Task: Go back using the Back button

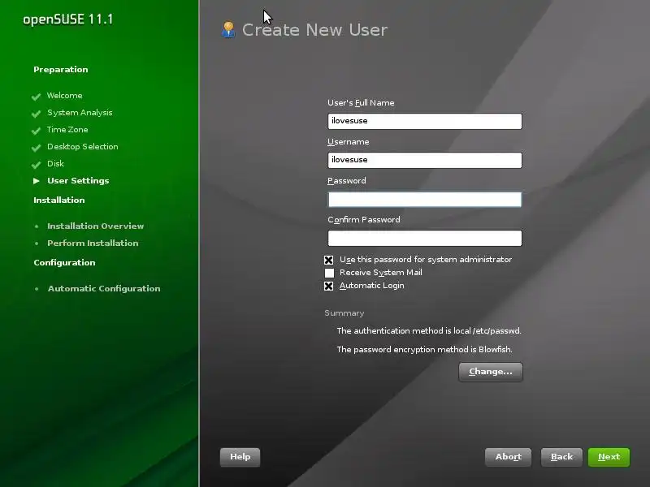Action: (561, 457)
